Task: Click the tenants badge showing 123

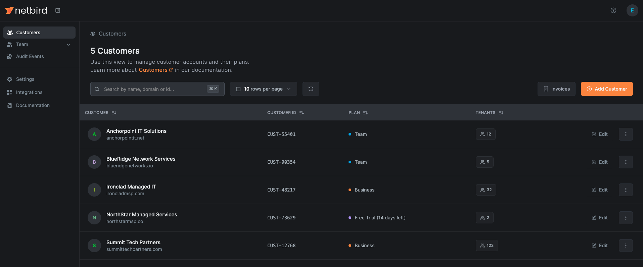Action: 487,246
